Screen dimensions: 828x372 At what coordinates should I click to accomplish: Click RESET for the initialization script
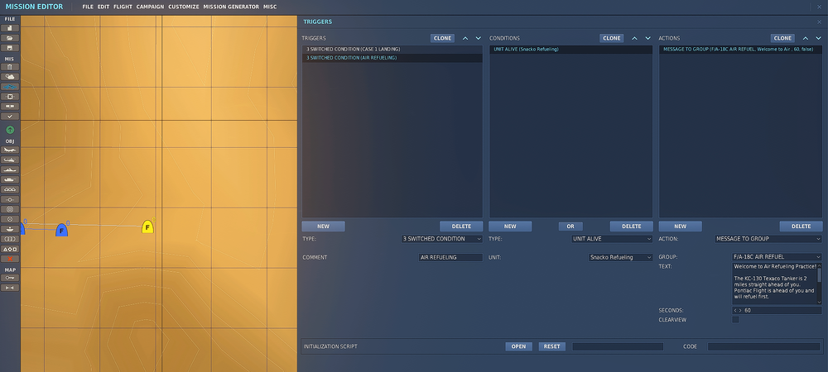coord(551,346)
